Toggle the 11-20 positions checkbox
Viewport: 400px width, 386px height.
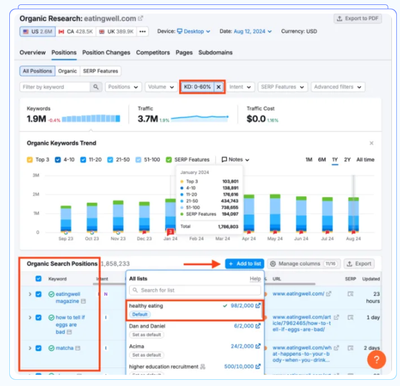click(83, 160)
